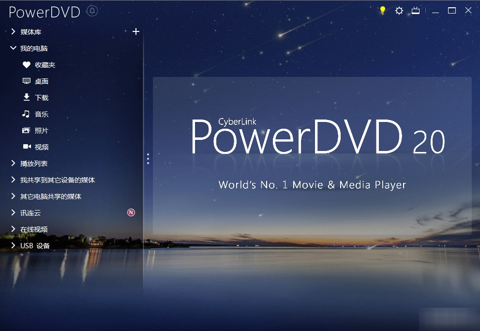Click the plus icon beside 媒体库
Screen dimensions: 480x331
tap(136, 31)
